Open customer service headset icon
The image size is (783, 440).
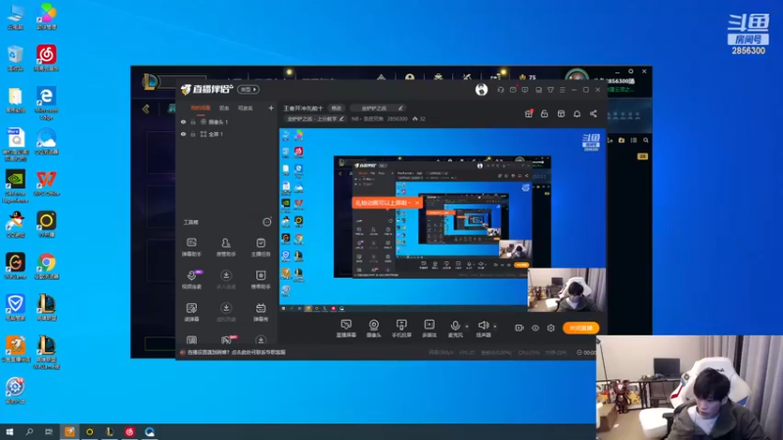500,90
